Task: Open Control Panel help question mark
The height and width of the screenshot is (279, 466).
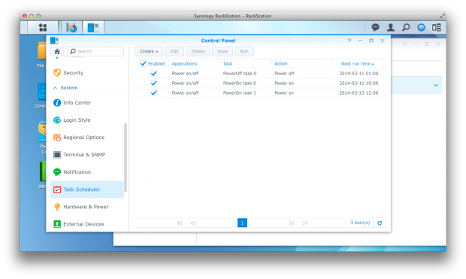Action: [x=349, y=41]
